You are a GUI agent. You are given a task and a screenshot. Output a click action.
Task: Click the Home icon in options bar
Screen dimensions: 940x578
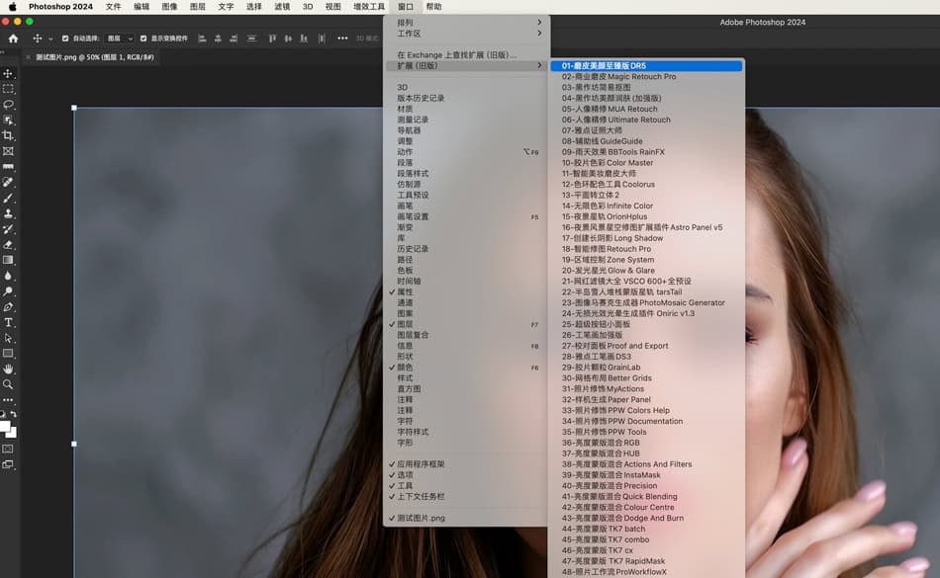tap(13, 39)
